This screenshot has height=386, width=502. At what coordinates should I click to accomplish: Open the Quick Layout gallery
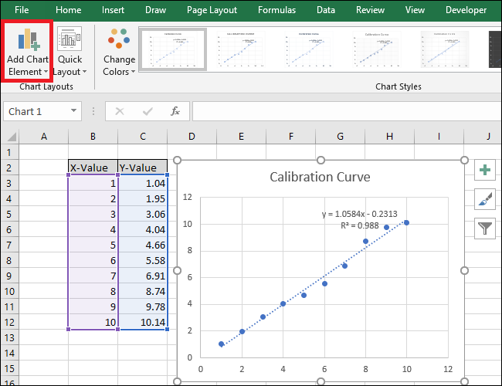70,52
